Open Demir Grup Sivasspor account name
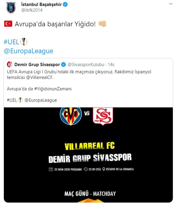 tap(37, 65)
